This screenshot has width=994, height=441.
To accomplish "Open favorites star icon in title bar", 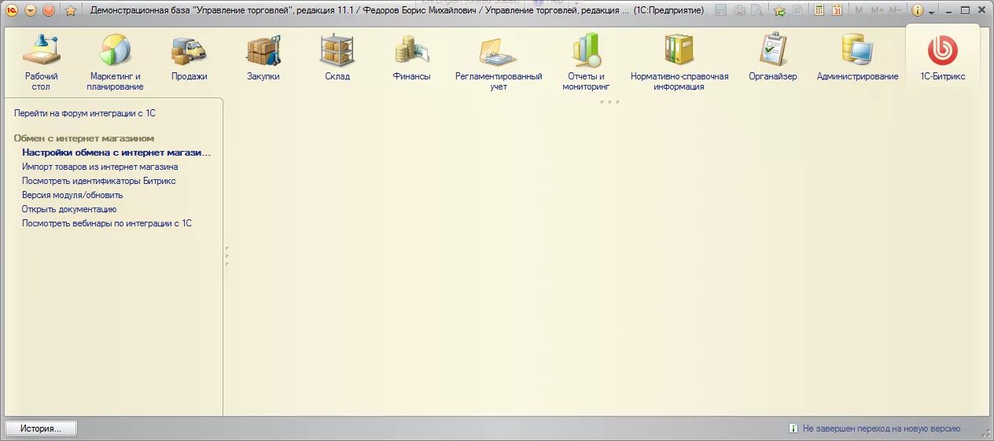I will (70, 10).
